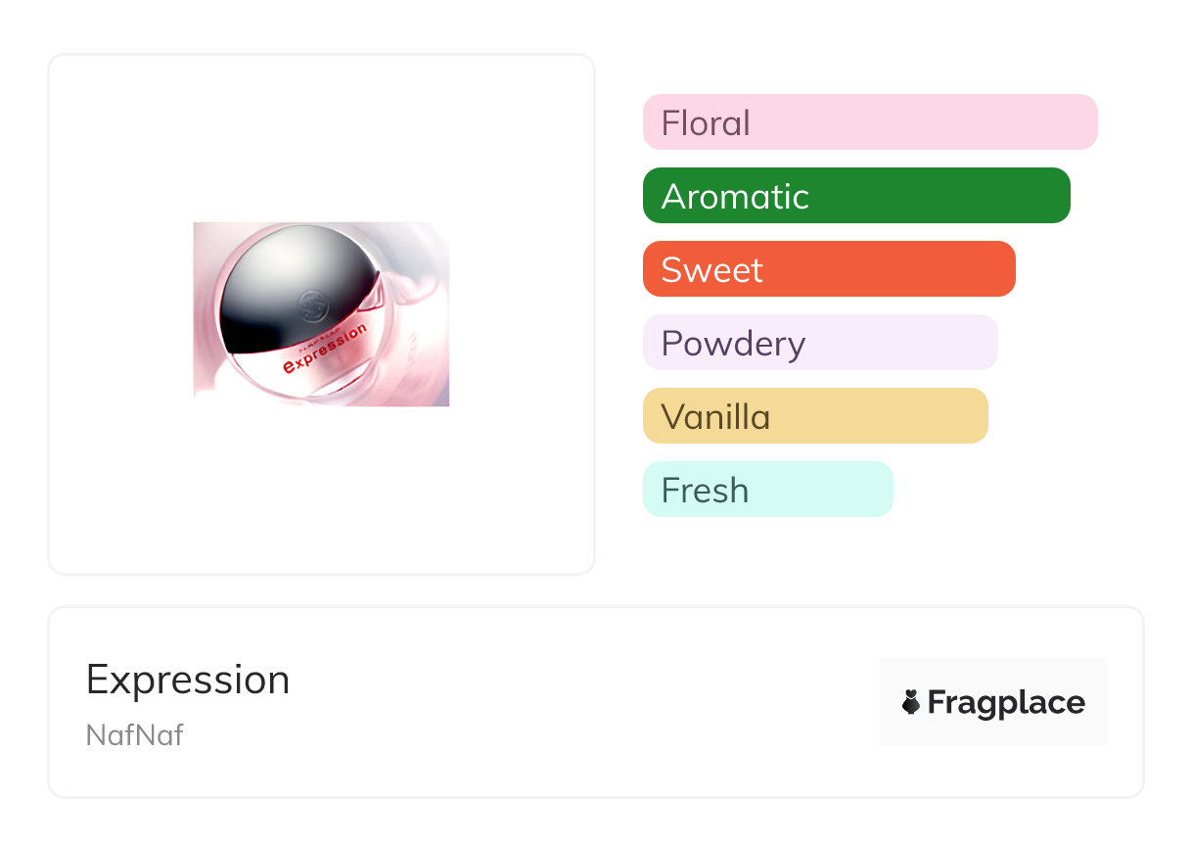Click the red Expression lettering on the bottle
1192x846 pixels.
pos(325,350)
